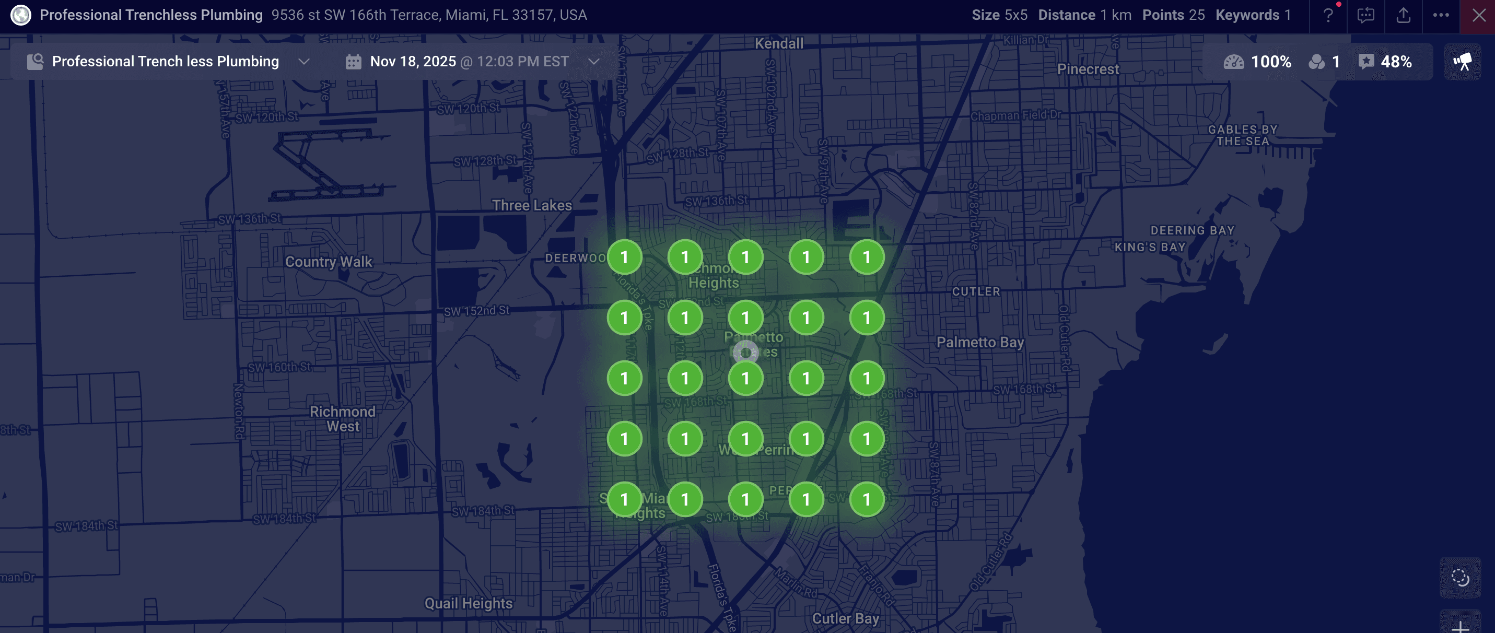This screenshot has width=1495, height=633.
Task: Click the Quail Heights map label
Action: coord(469,603)
